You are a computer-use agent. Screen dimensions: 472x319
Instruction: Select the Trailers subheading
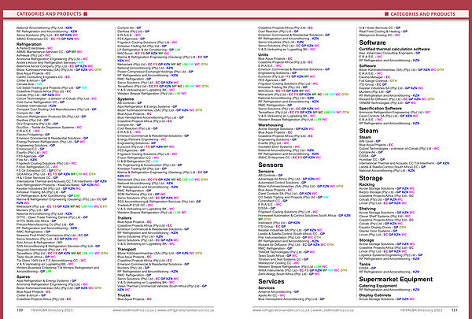pyautogui.click(x=124, y=218)
